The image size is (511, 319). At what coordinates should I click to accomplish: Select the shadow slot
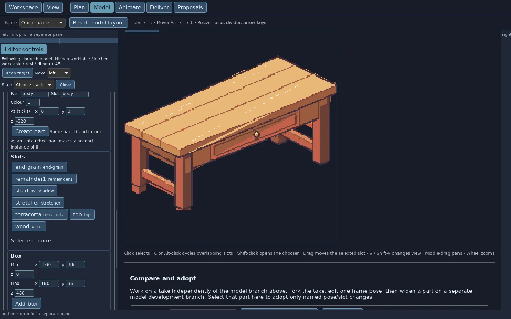(34, 191)
